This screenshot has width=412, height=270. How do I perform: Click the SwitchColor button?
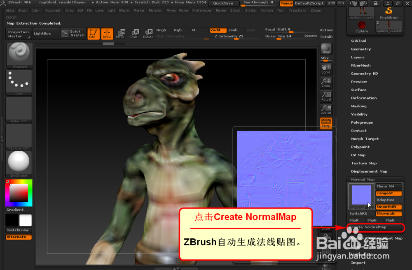[x=19, y=230]
